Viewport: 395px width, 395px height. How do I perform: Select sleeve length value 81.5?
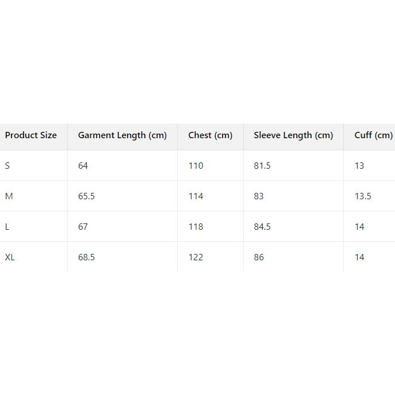pyautogui.click(x=262, y=166)
